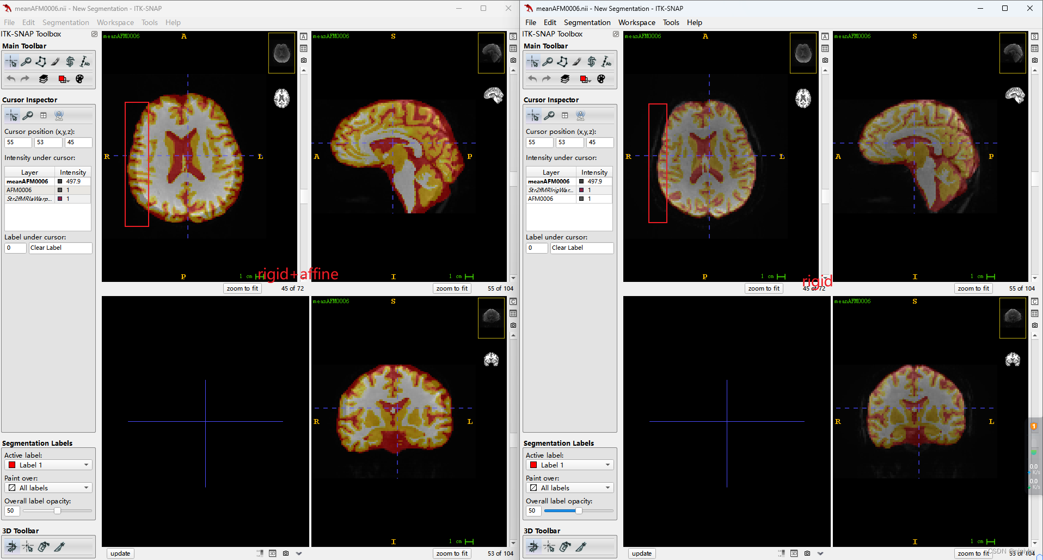This screenshot has height=560, width=1043.
Task: Open Workspace menu in right window
Action: (636, 22)
